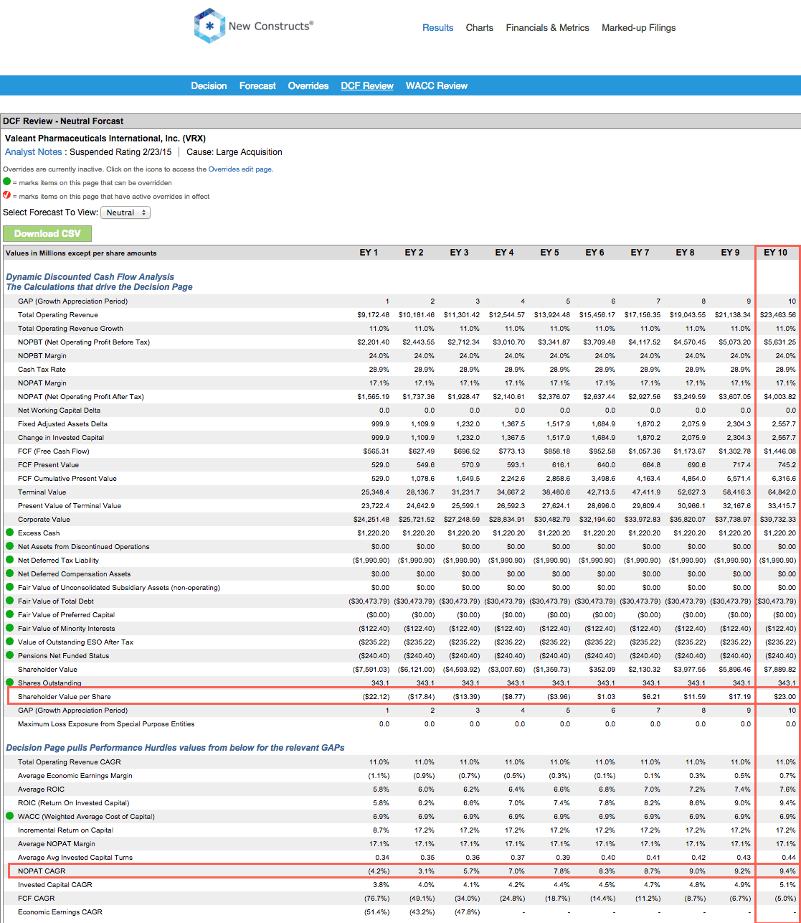801x923 pixels.
Task: Click override dot for Fair Value of Preferred Capital
Action: [9, 614]
